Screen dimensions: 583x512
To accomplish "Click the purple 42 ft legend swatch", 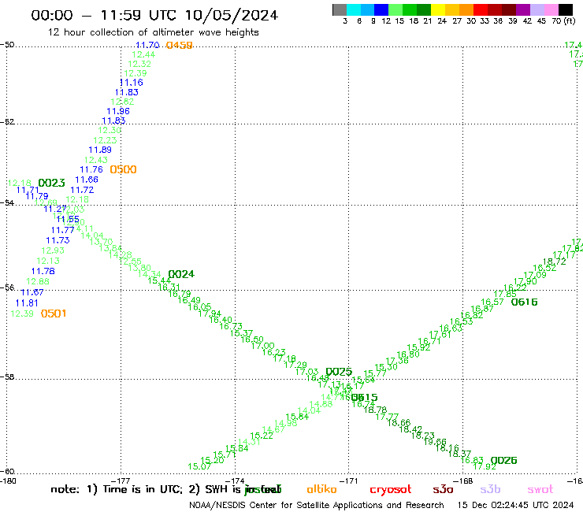I will click(523, 9).
